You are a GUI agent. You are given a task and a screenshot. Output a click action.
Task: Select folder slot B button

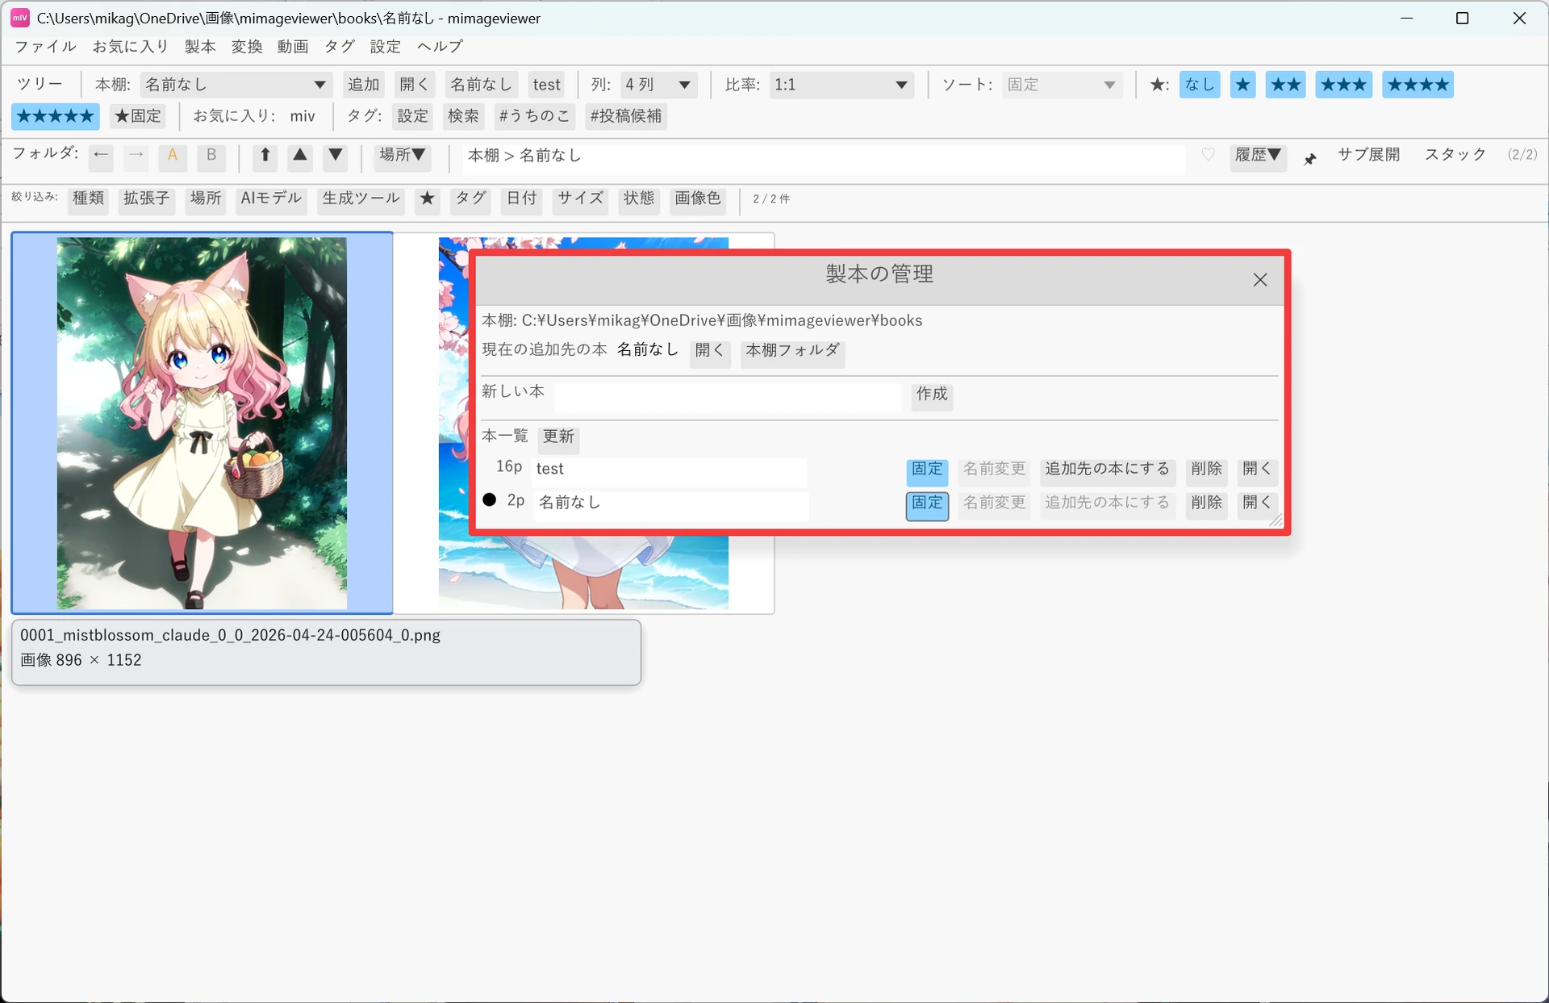(x=211, y=156)
